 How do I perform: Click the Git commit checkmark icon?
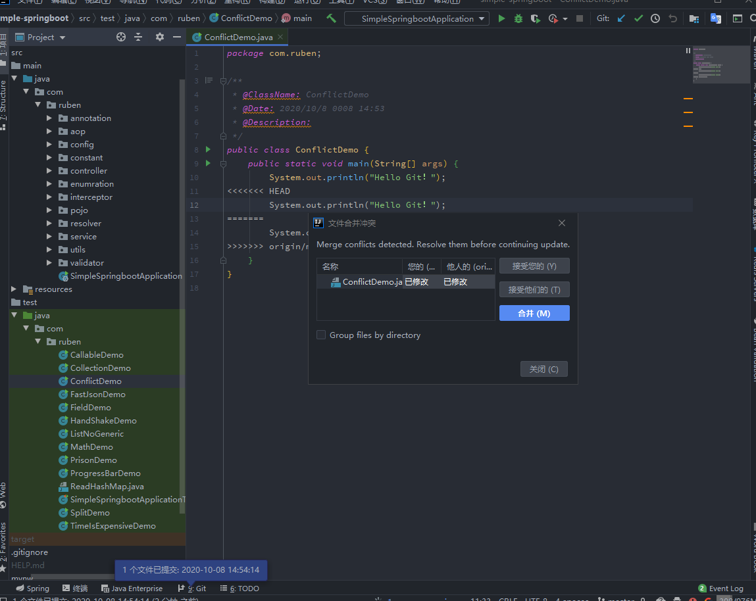point(638,19)
